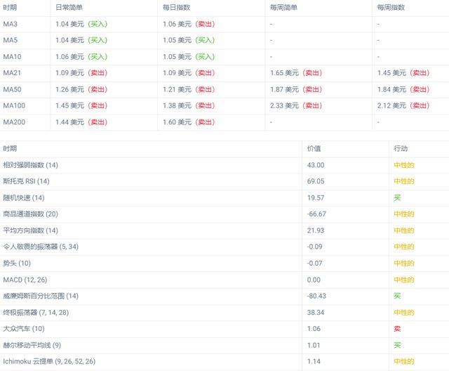
Task: Click the 卖 action for 大众汽车
Action: point(397,329)
